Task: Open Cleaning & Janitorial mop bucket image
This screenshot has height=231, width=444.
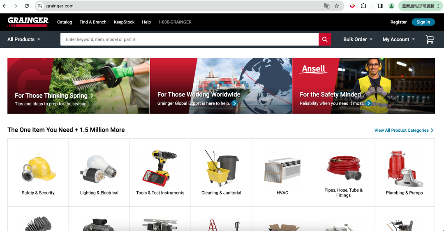Action: tap(222, 168)
